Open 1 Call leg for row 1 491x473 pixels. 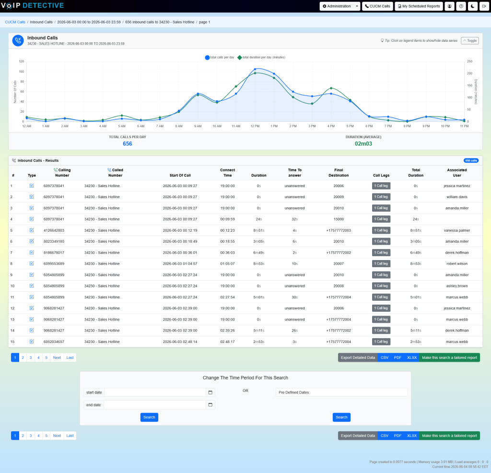(x=381, y=186)
